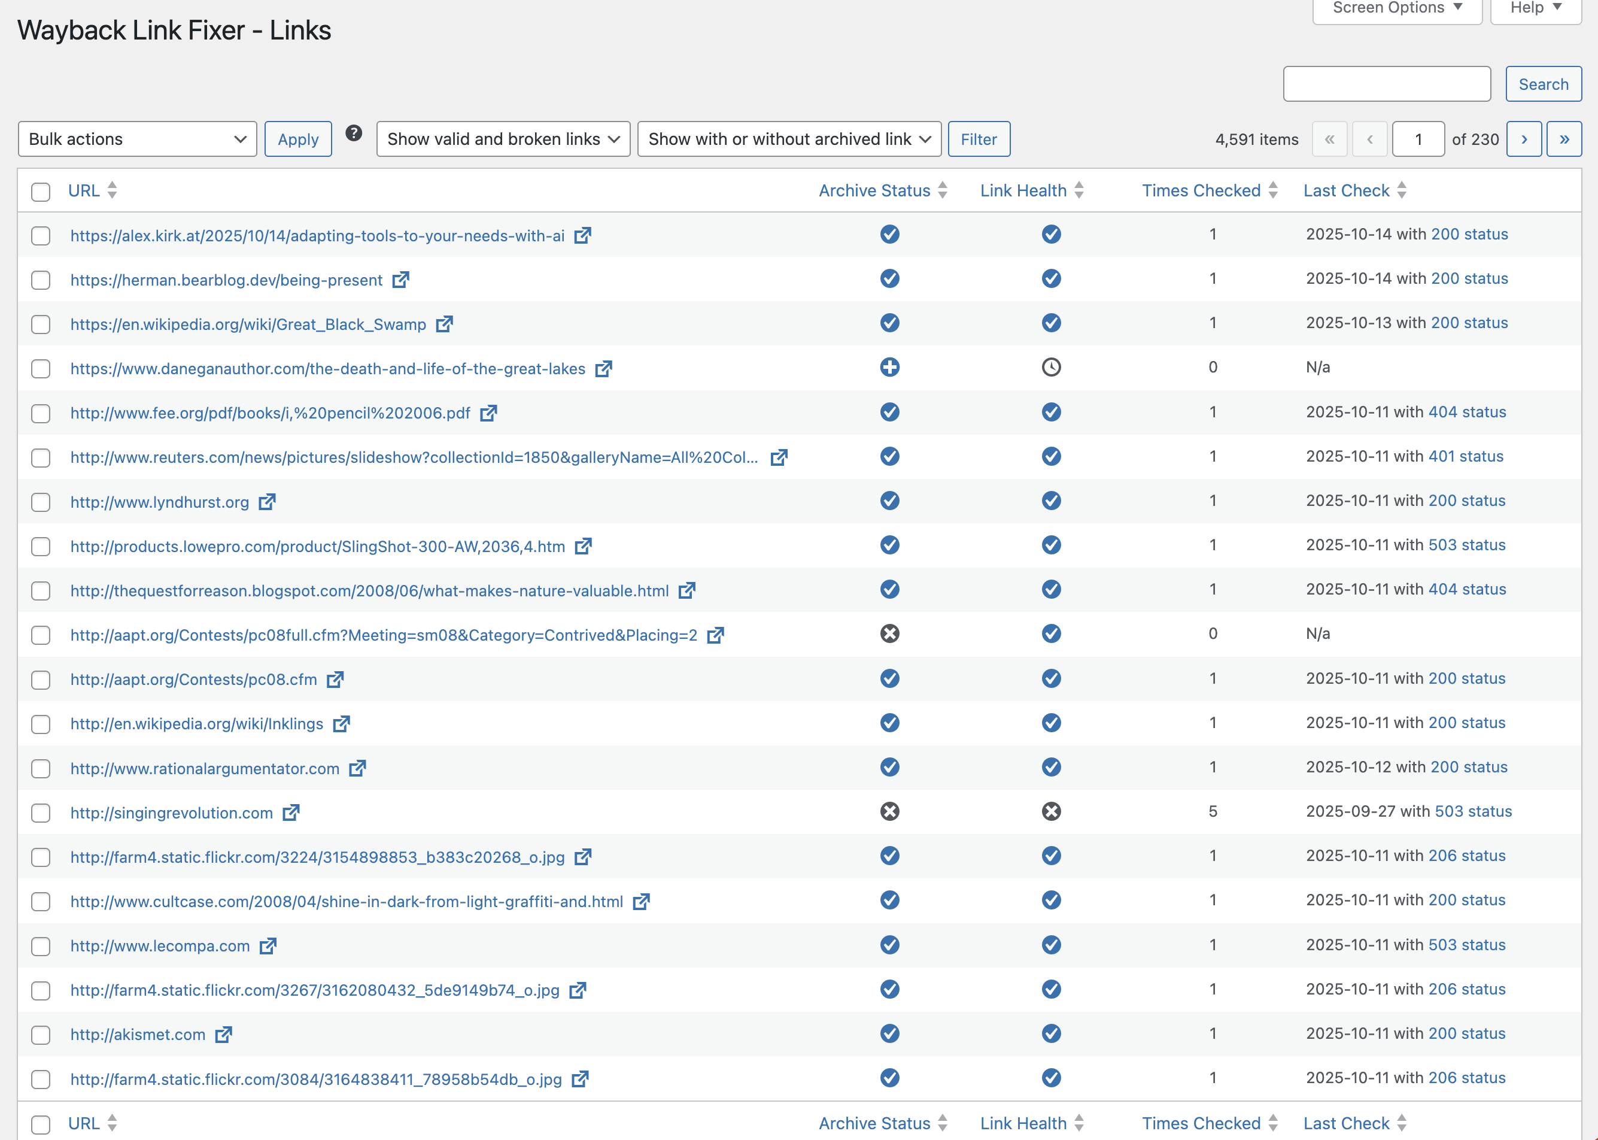1598x1140 pixels.
Task: Check the akismet.com row checkbox
Action: [40, 1034]
